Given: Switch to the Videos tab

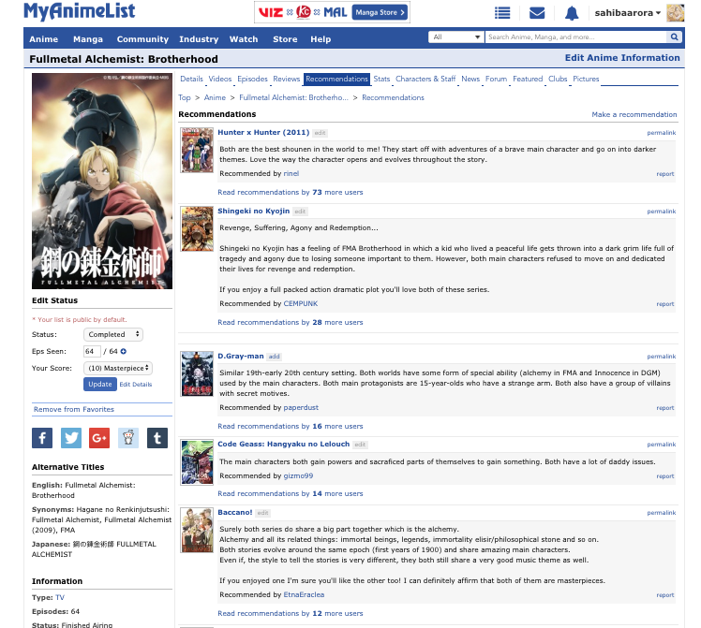Looking at the screenshot, I should (x=220, y=79).
